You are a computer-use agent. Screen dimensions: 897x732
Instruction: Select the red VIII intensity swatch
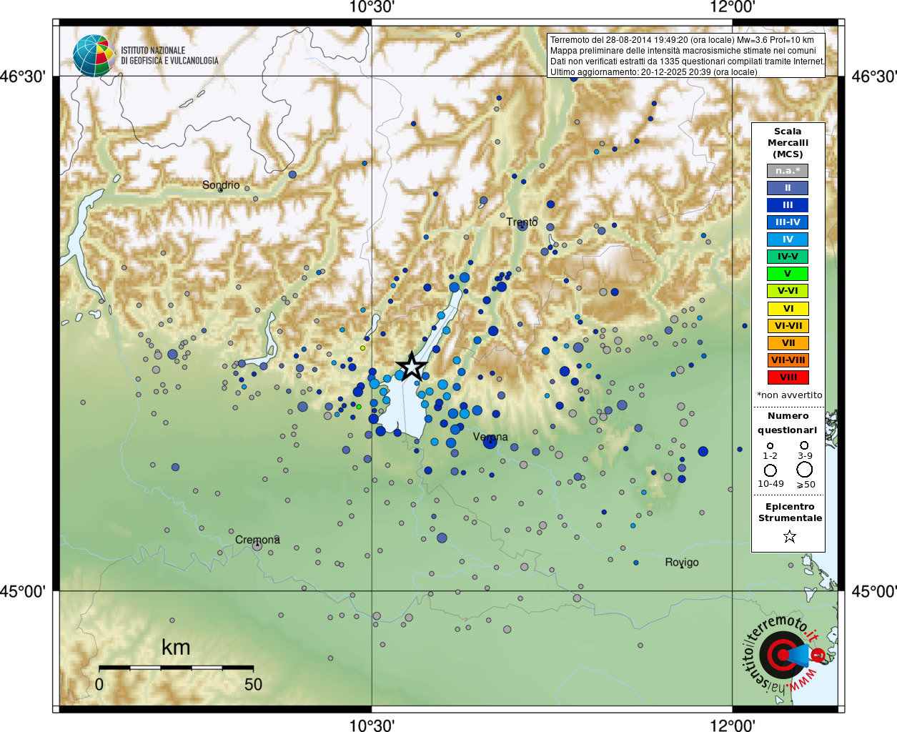[x=788, y=377]
